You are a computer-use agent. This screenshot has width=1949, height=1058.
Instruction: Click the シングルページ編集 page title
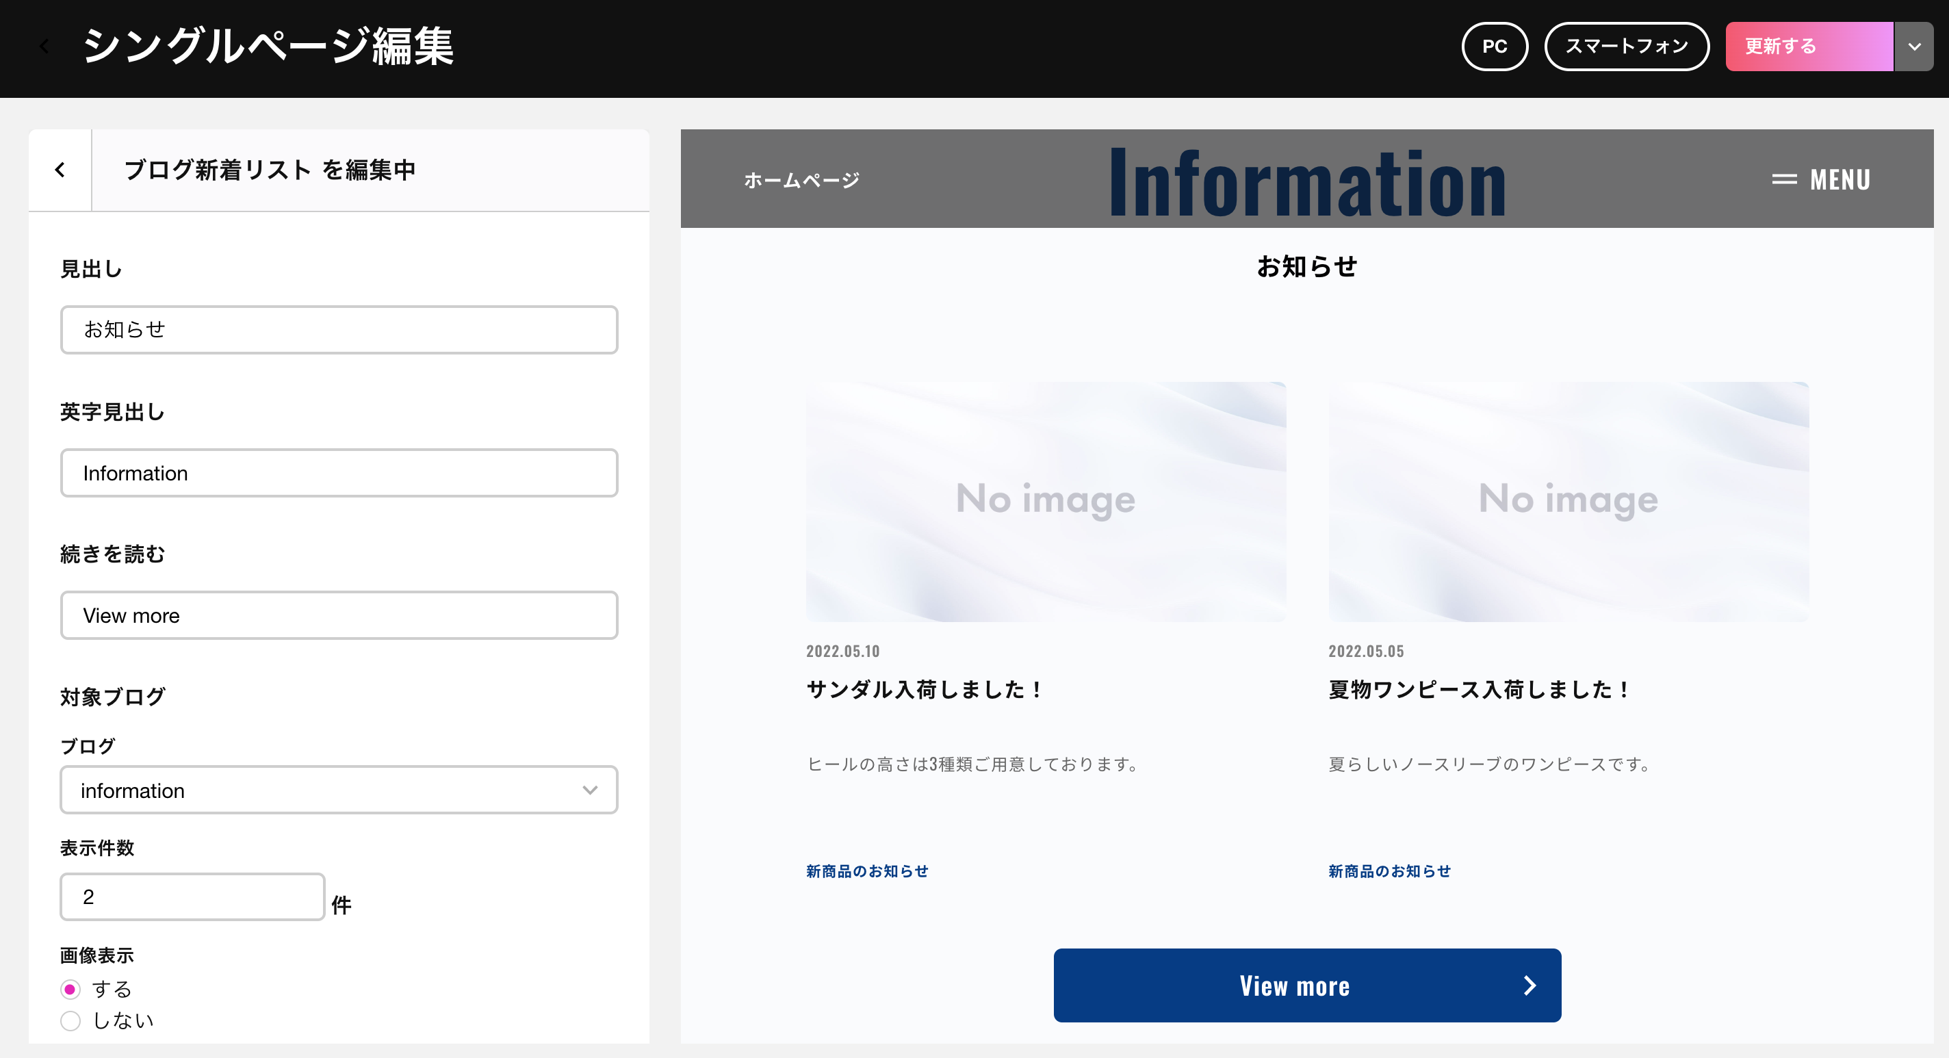[x=268, y=46]
